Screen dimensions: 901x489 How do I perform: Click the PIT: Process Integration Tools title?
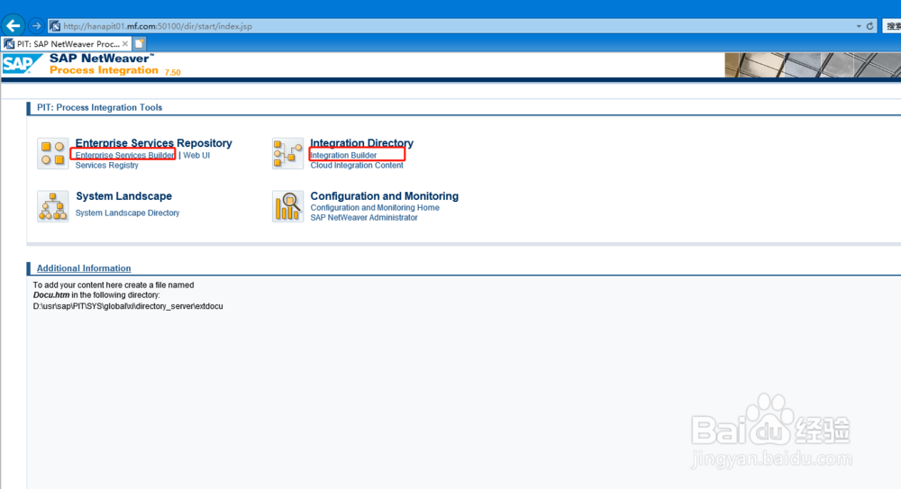pyautogui.click(x=99, y=107)
